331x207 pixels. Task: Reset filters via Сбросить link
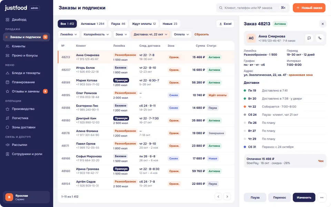coord(202,34)
